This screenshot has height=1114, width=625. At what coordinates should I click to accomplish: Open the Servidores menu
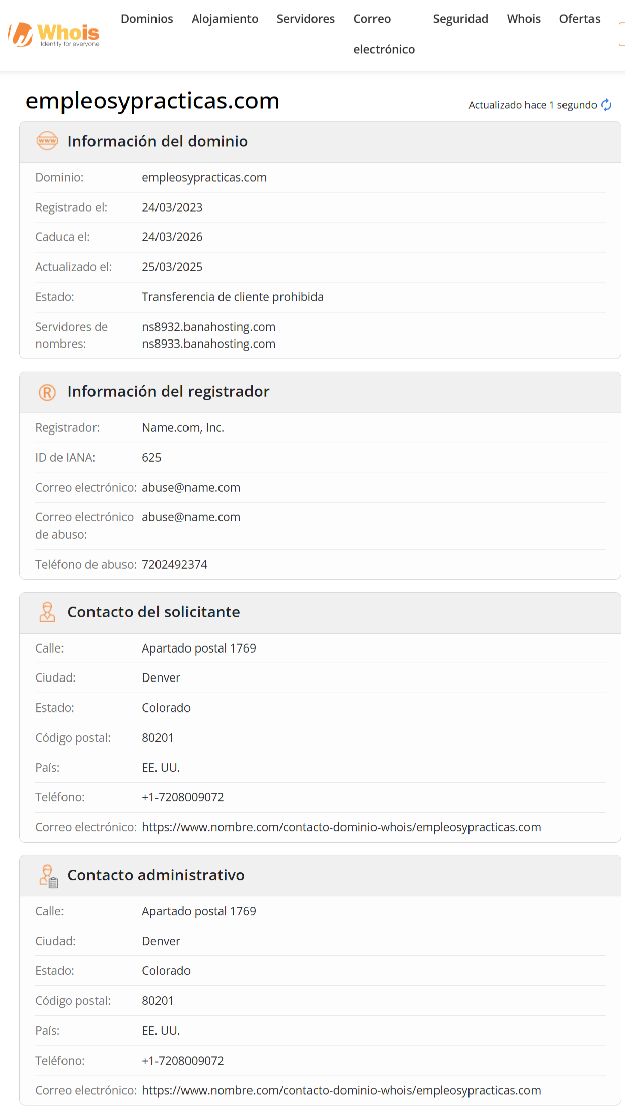(x=305, y=19)
